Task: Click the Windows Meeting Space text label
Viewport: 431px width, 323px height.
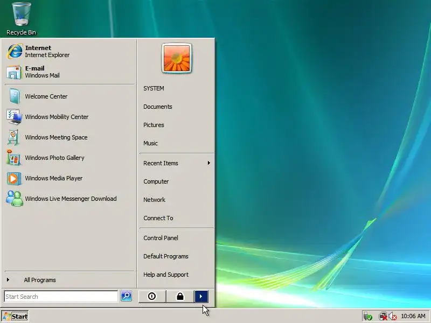Action: [56, 137]
